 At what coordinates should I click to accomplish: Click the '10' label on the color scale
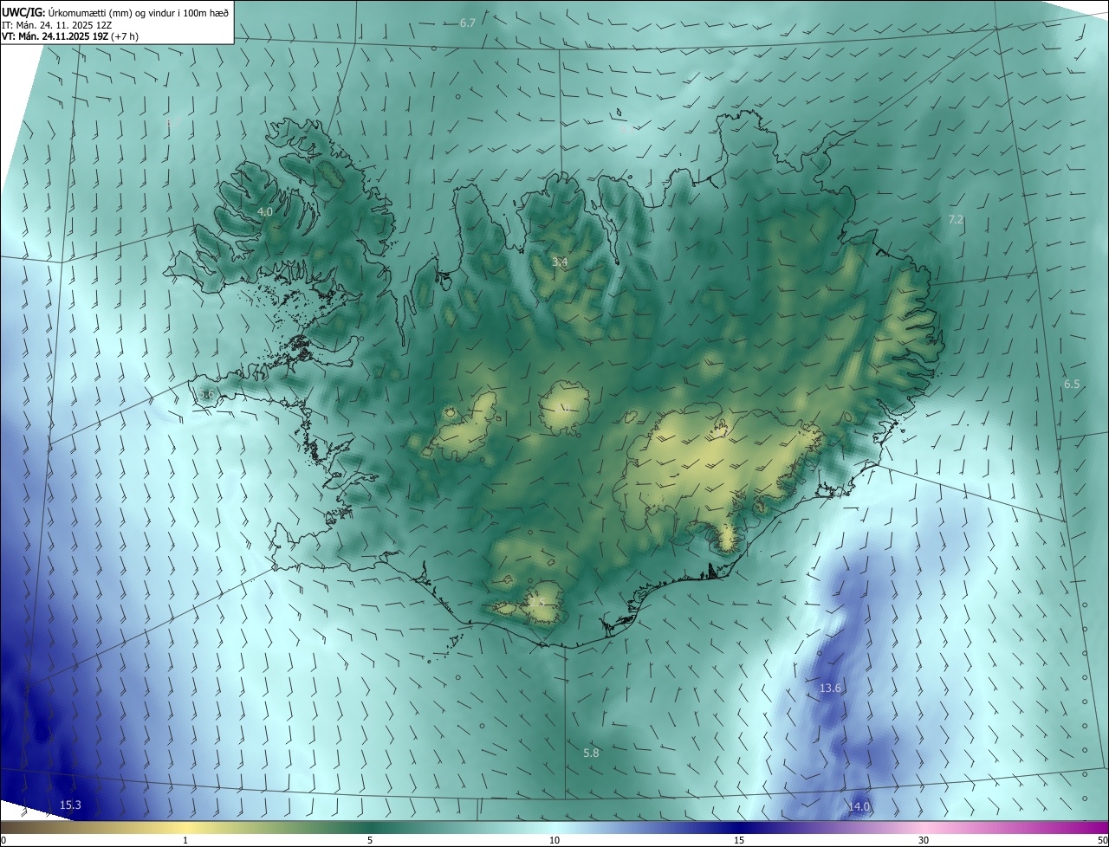[554, 840]
